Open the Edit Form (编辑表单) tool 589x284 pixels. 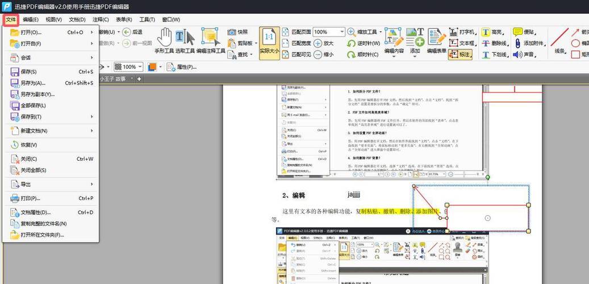436,41
